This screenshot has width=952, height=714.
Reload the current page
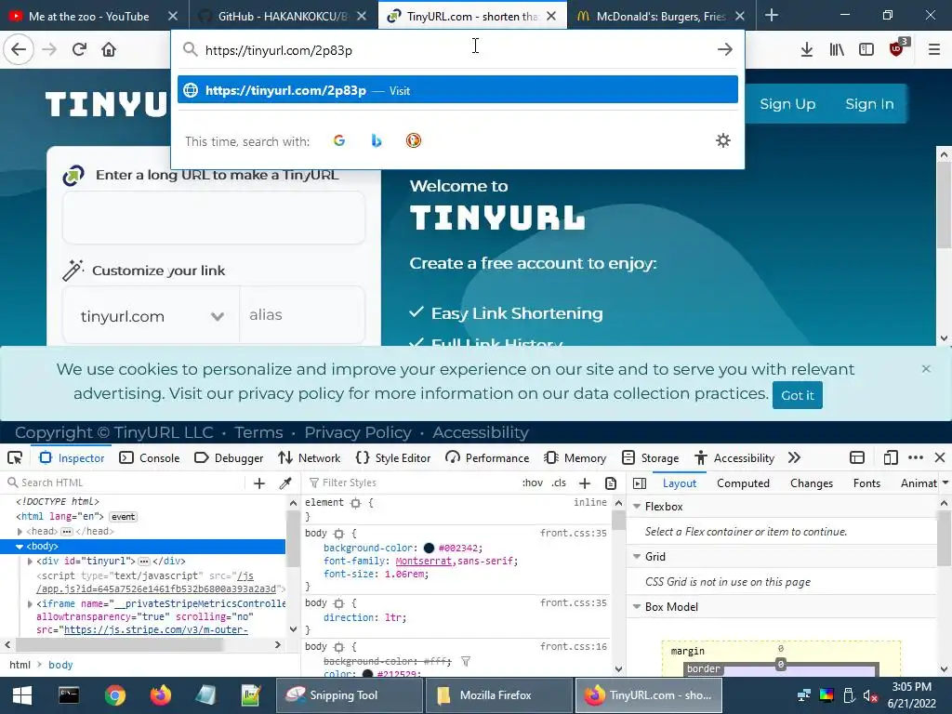pos(79,49)
